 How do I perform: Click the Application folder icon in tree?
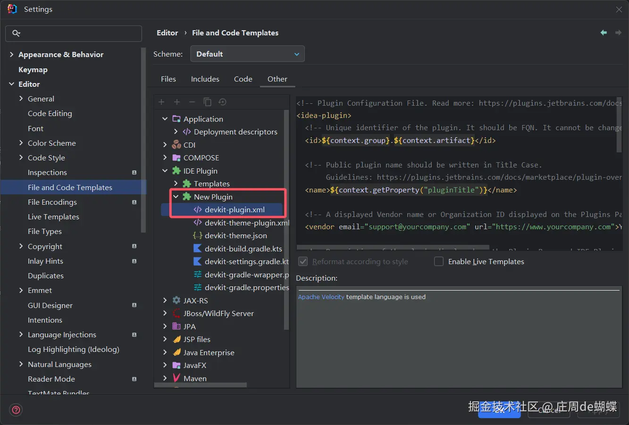[176, 119]
